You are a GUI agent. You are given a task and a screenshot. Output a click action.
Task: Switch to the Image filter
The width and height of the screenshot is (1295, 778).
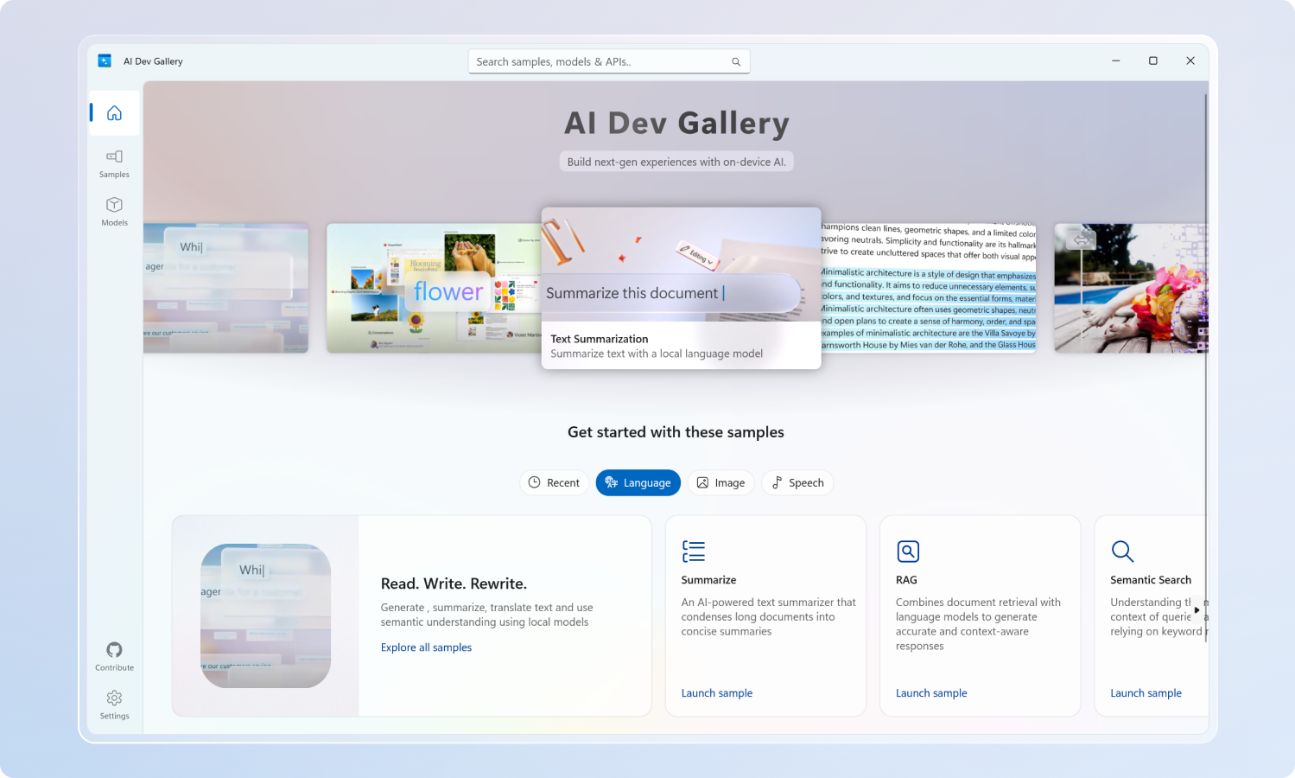tap(721, 482)
